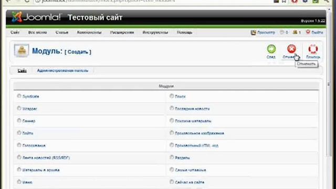
Task: Click the Сейчас на сайте link
Action: [190, 182]
